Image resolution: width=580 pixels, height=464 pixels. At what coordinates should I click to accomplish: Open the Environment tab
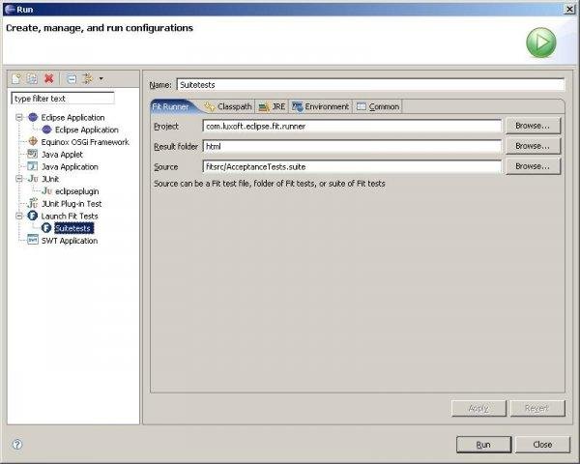[x=321, y=106]
